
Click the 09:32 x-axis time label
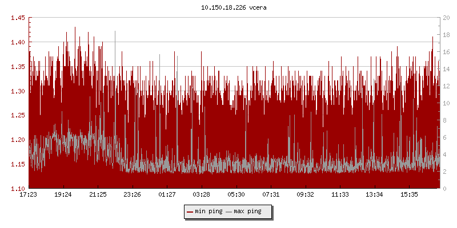[x=305, y=194]
